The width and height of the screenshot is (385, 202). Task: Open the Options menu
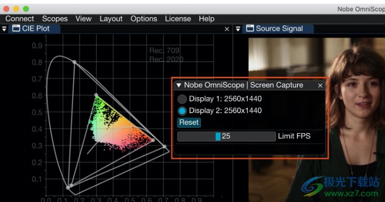144,18
